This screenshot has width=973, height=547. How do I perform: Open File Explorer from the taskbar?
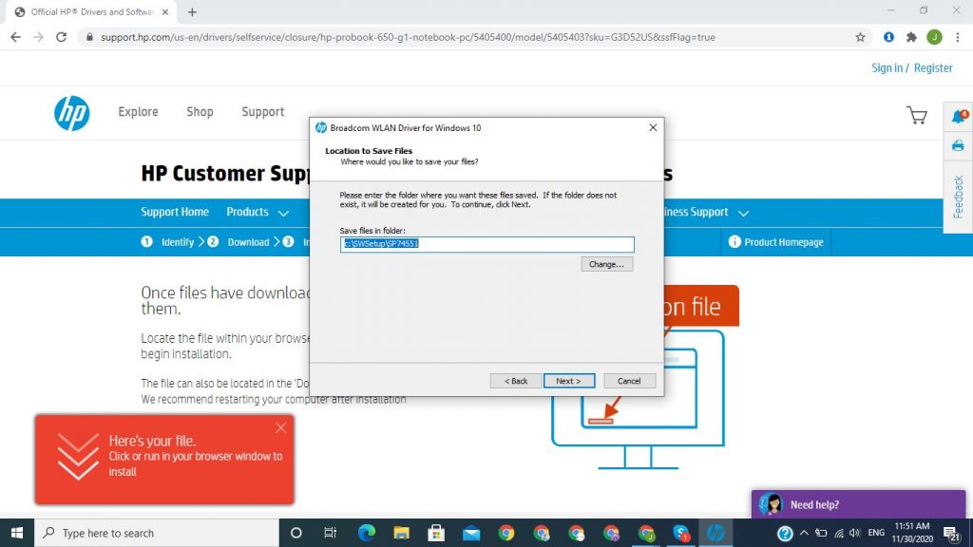pos(401,533)
